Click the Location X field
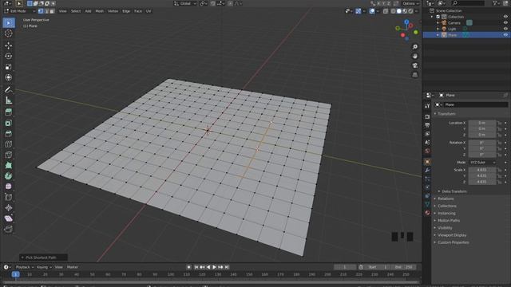This screenshot has width=511, height=287. pyautogui.click(x=482, y=123)
